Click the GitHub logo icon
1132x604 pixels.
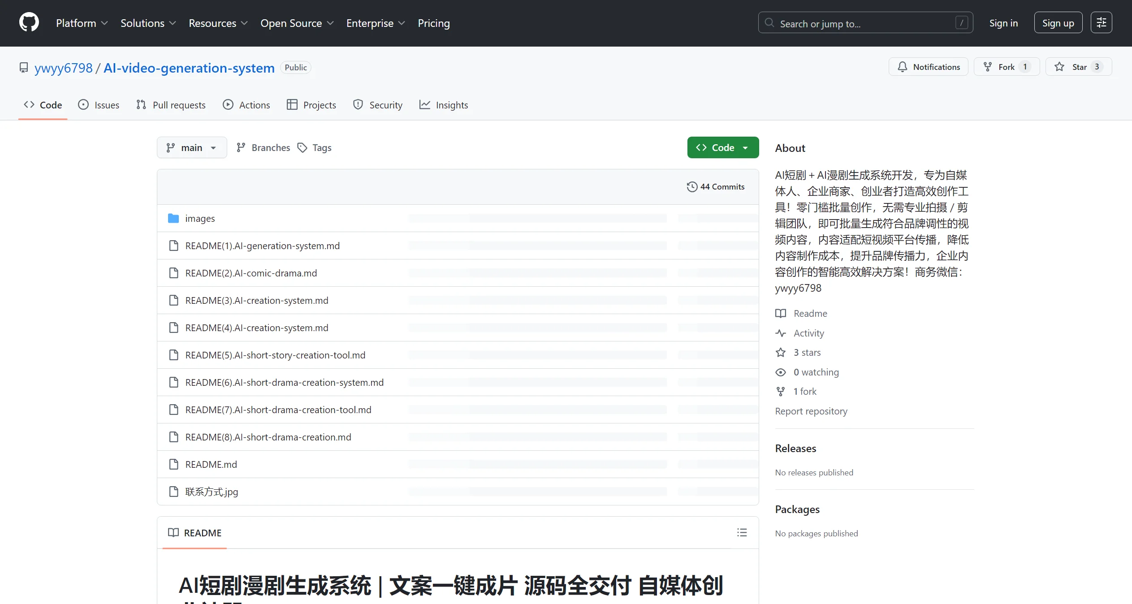(x=29, y=22)
